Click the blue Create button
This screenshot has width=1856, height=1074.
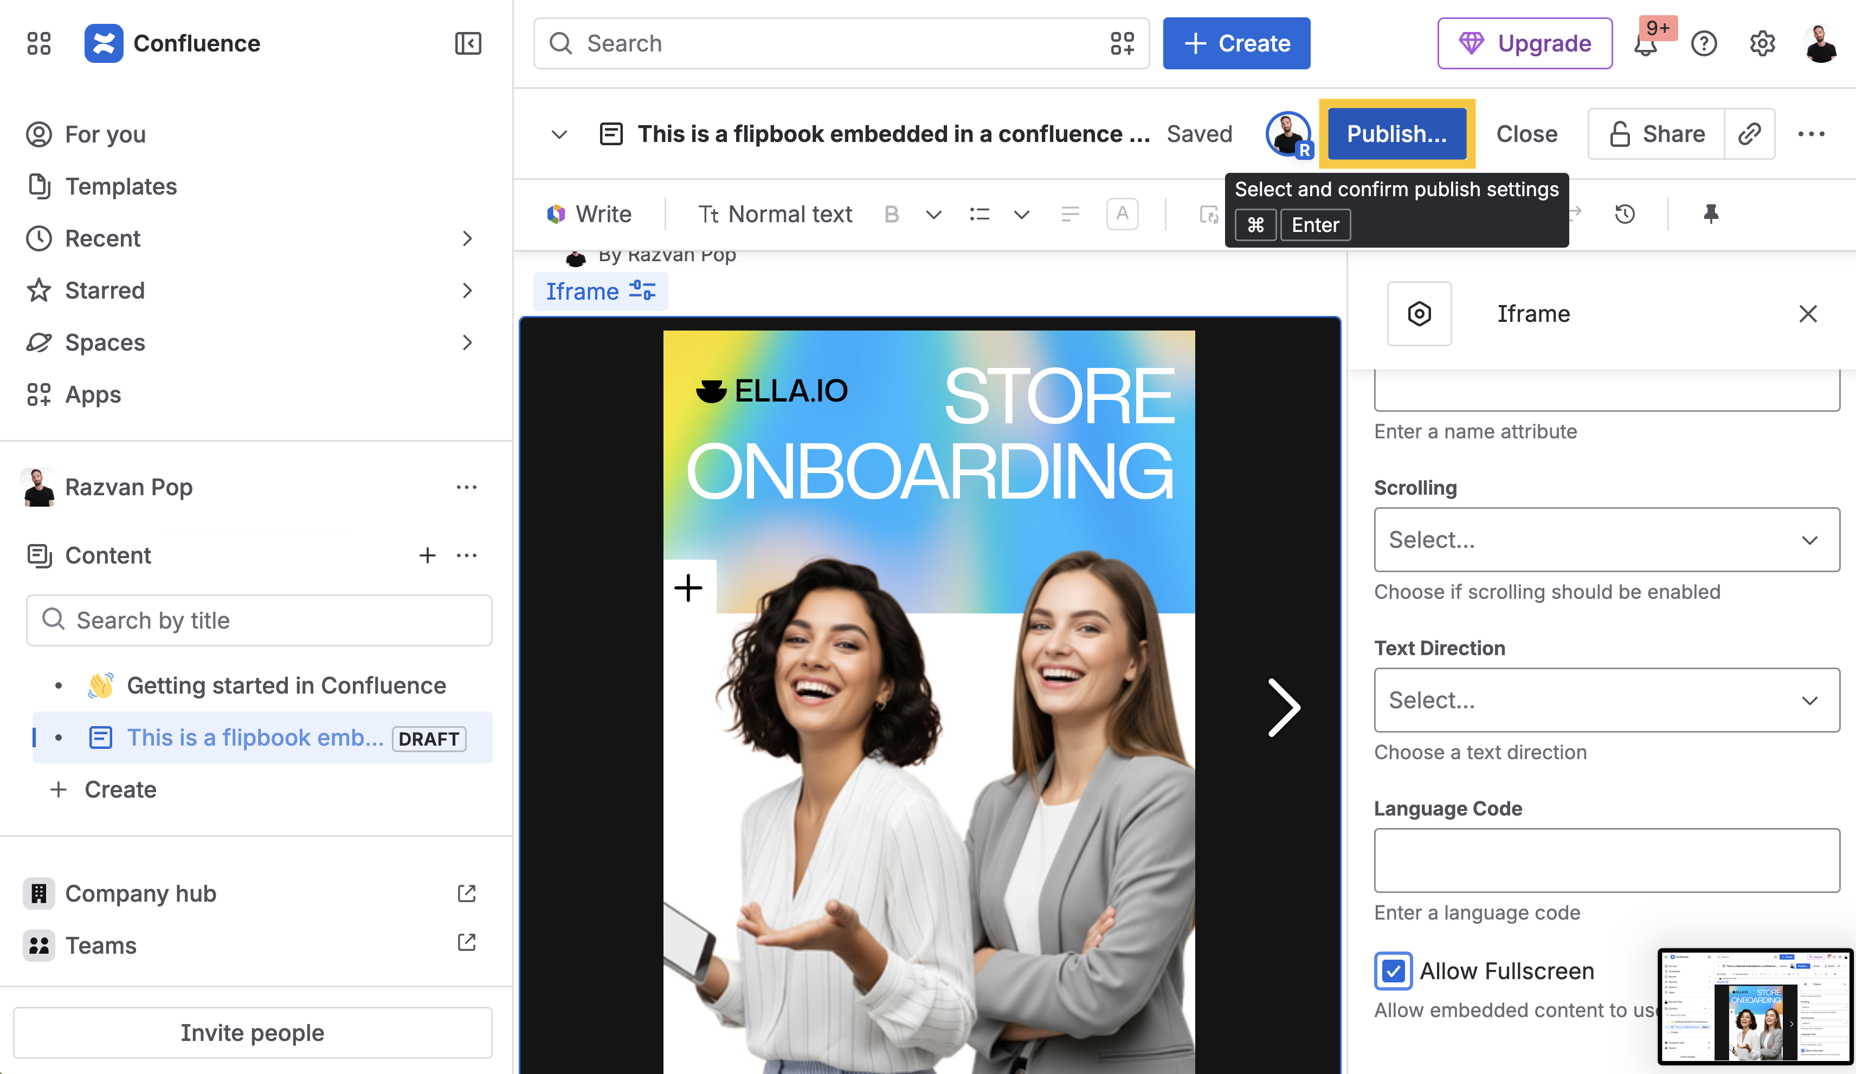point(1236,43)
